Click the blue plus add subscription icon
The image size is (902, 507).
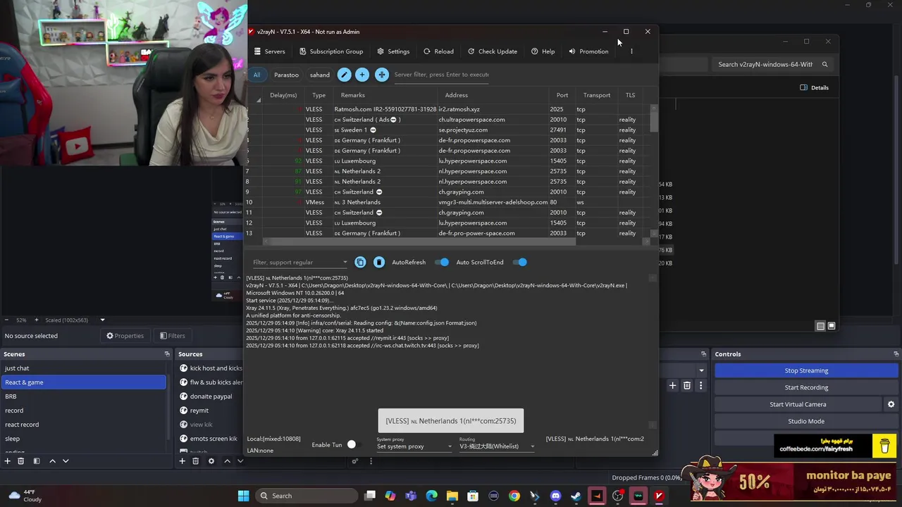point(362,75)
